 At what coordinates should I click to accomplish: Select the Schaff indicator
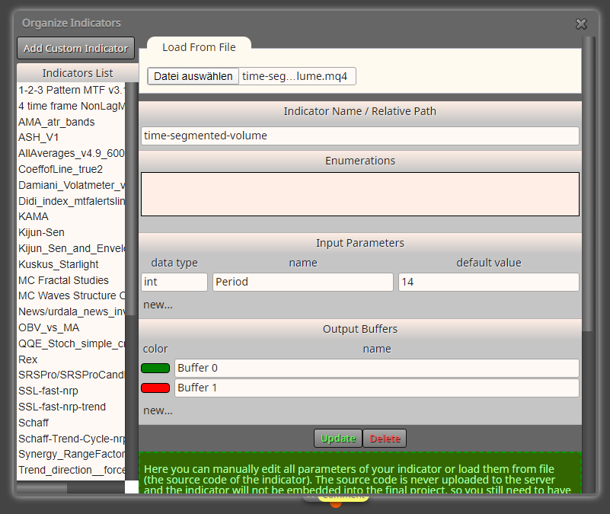71,423
